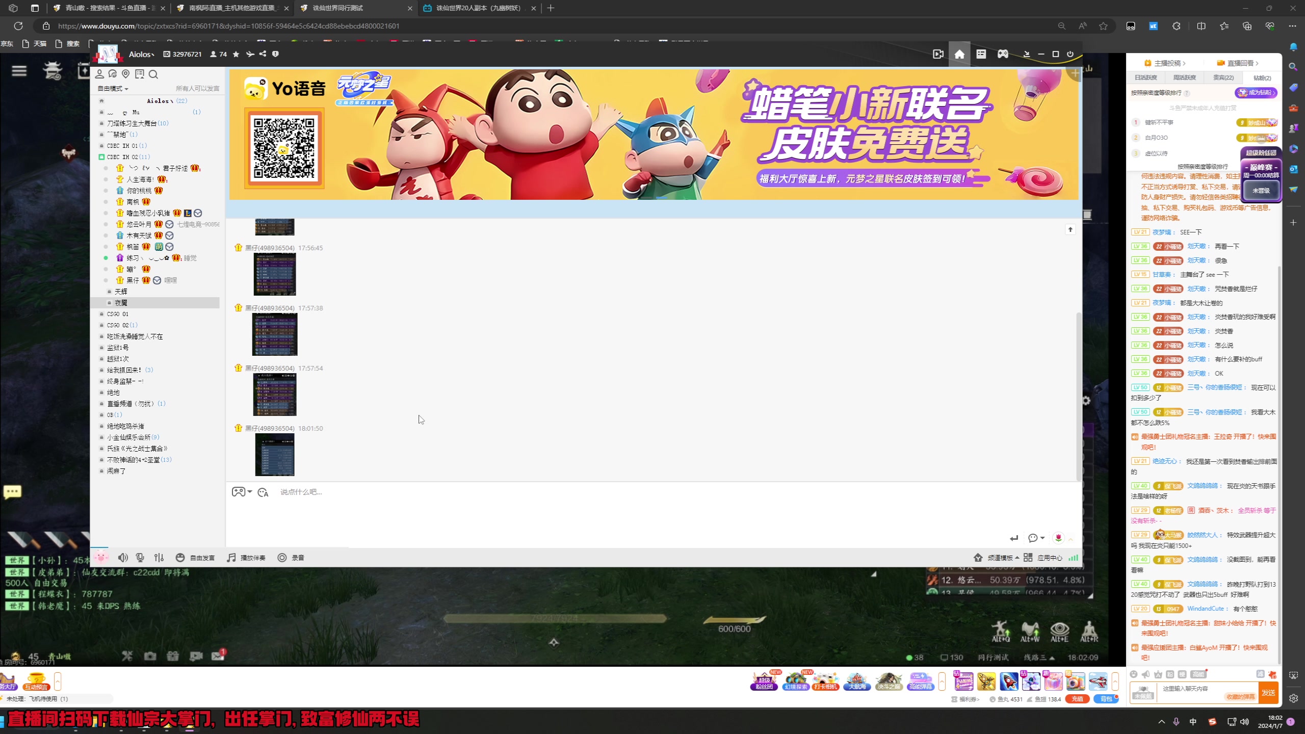The width and height of the screenshot is (1305, 734).
Task: Open the game dropdown in chat input
Action: 242,492
